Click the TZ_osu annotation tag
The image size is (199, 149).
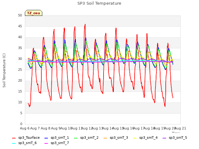34,13
